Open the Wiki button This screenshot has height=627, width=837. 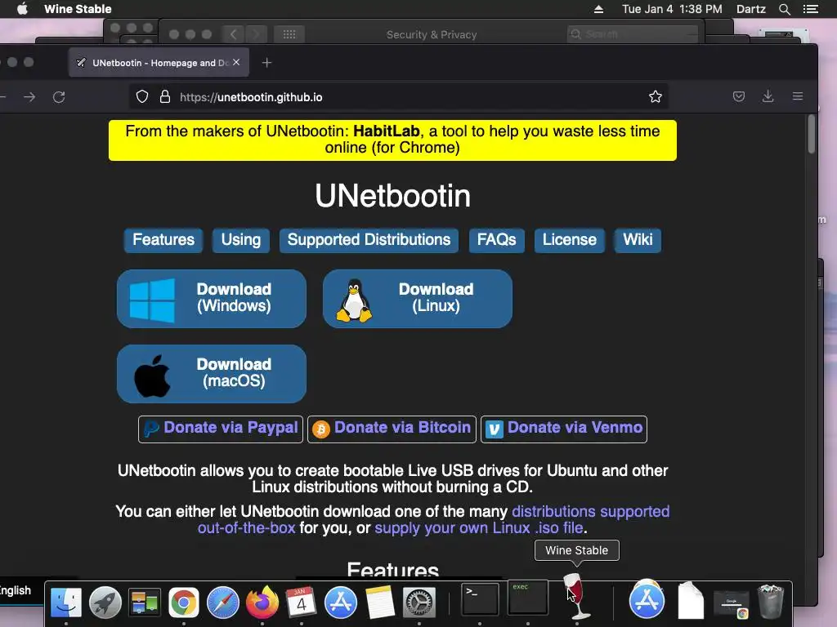tap(638, 240)
